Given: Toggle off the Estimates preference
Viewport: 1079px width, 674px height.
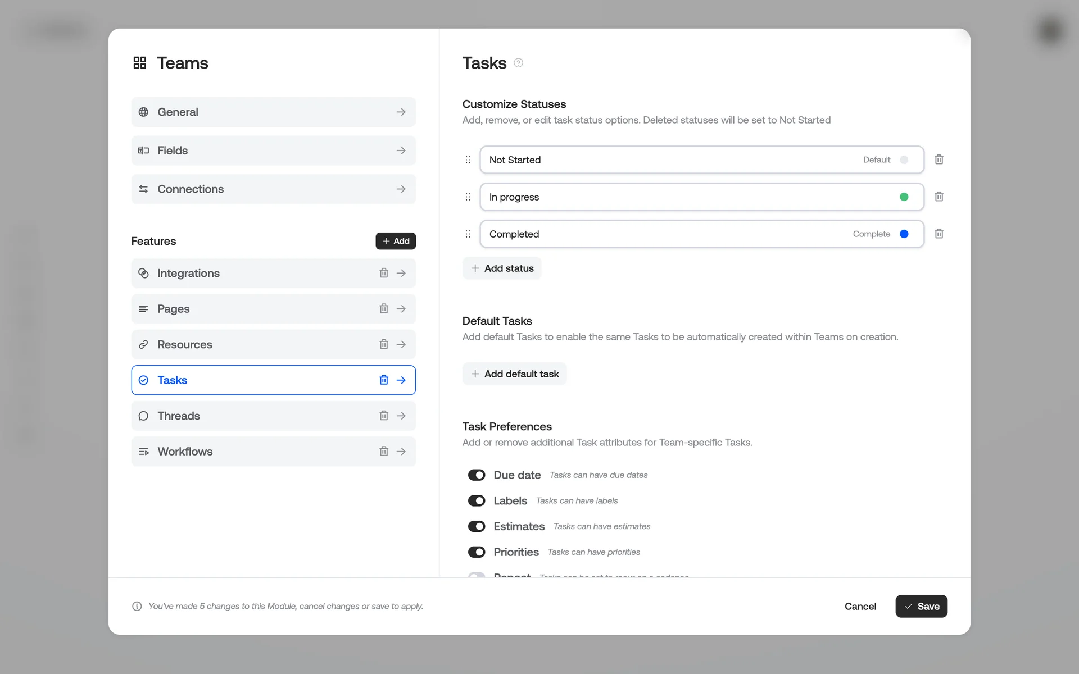Looking at the screenshot, I should (x=477, y=526).
